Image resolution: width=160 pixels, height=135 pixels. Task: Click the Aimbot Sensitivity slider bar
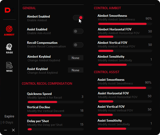pyautogui.click(x=125, y=65)
